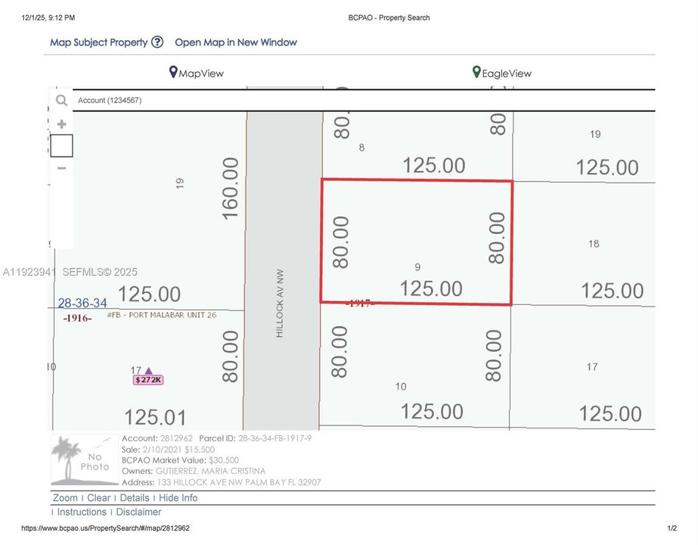The image size is (698, 545).
Task: Switch the map to EagleView
Action: pyautogui.click(x=508, y=73)
